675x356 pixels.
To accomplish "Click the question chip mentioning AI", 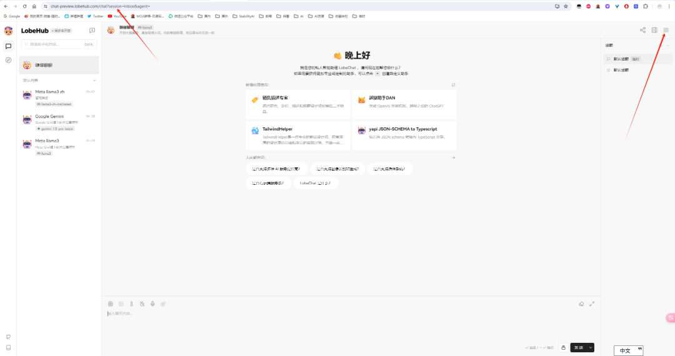I will coord(276,169).
